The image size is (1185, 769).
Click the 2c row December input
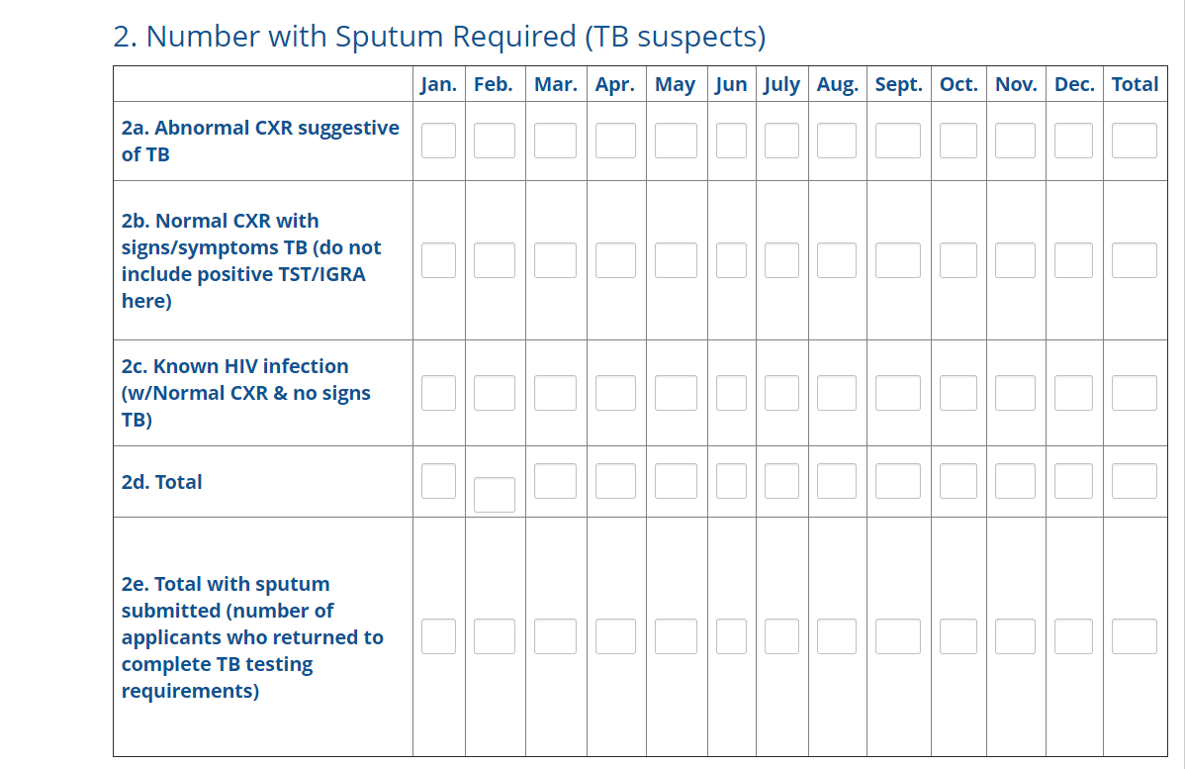[1073, 393]
